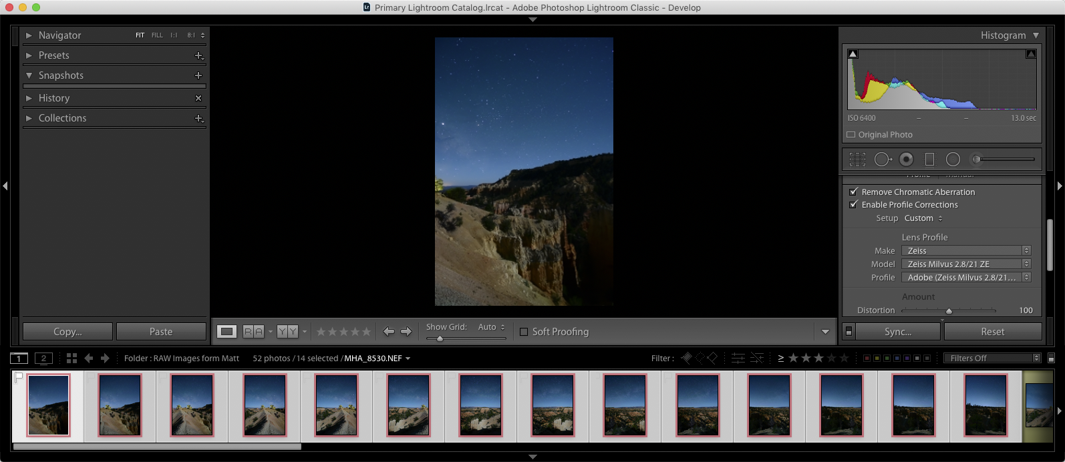This screenshot has height=462, width=1065.
Task: Turn off filters with the filter switch
Action: 1051,359
